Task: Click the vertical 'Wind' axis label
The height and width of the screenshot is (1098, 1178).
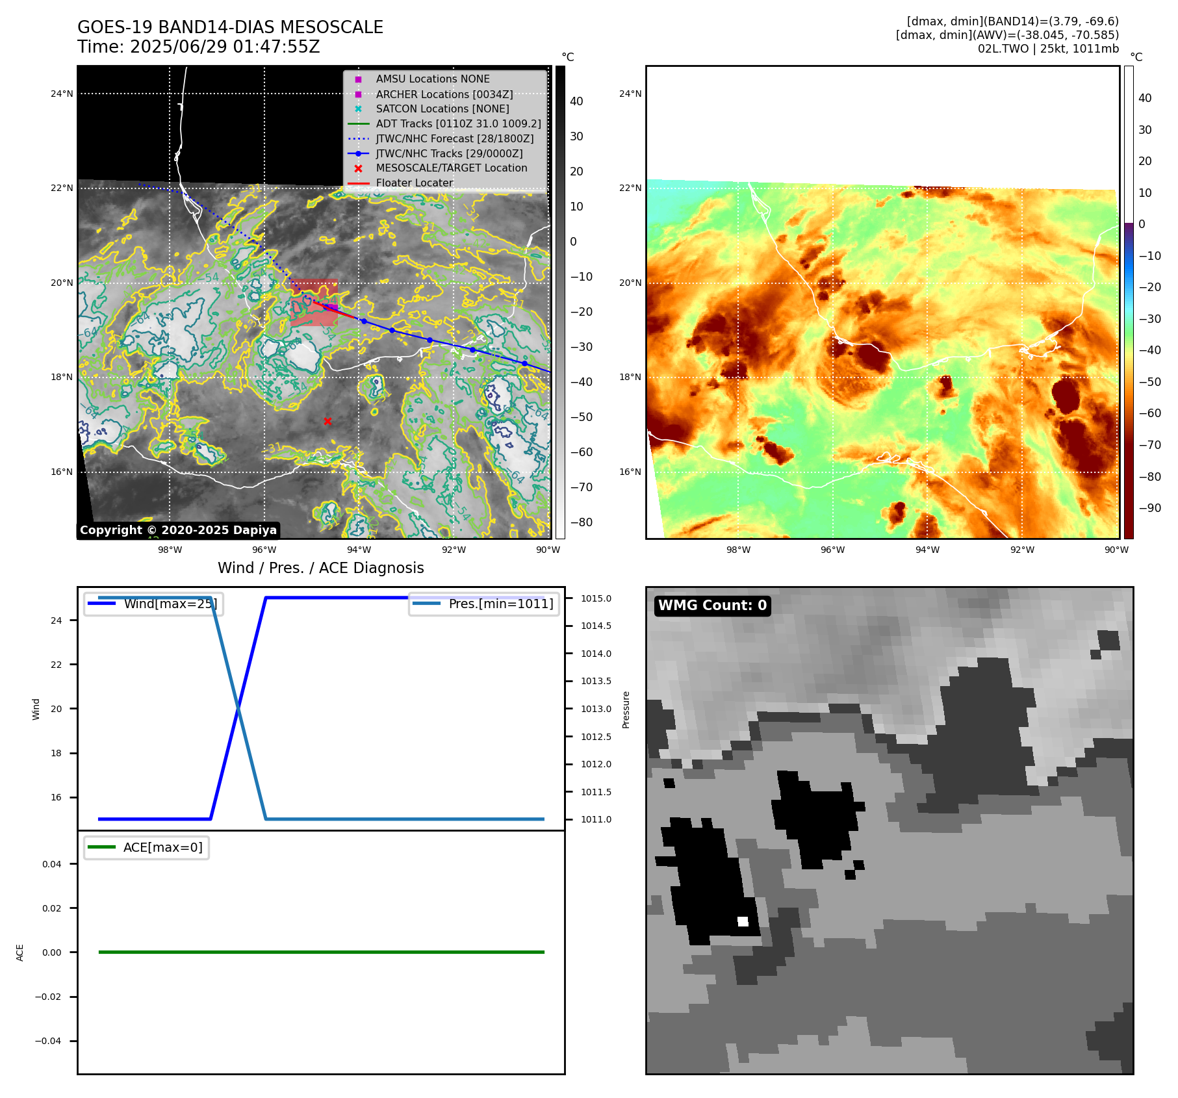Action: pos(36,709)
